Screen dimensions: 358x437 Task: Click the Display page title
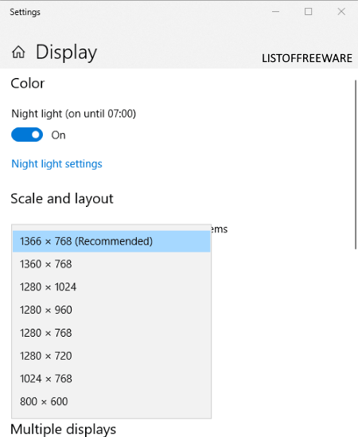tap(66, 53)
